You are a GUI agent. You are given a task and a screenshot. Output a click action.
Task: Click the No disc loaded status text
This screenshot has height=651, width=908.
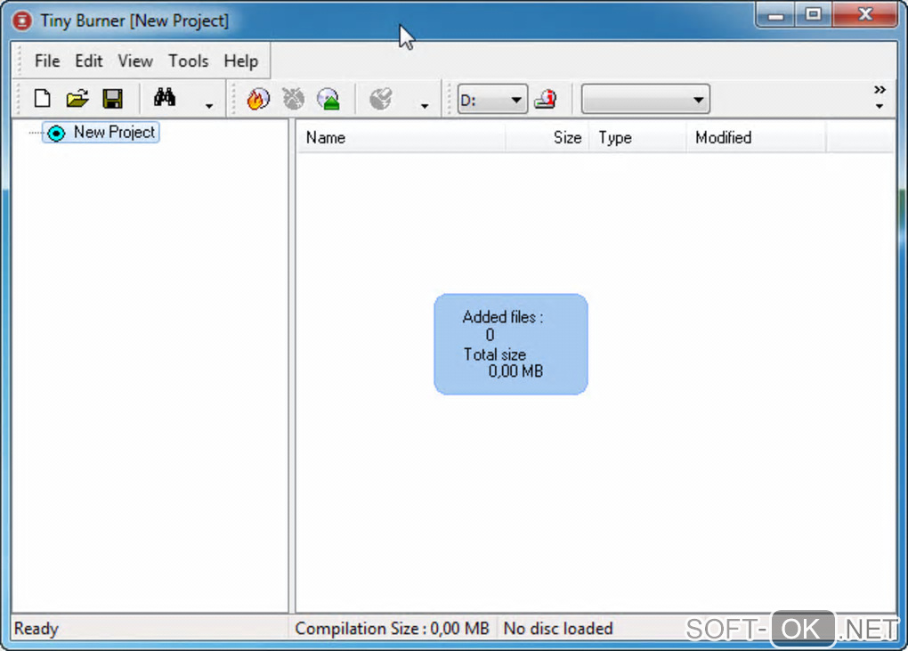point(557,629)
